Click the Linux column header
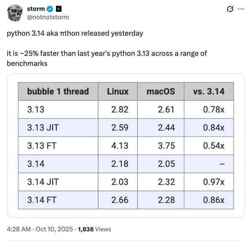Viewport: 248px width, 241px height. [x=117, y=92]
